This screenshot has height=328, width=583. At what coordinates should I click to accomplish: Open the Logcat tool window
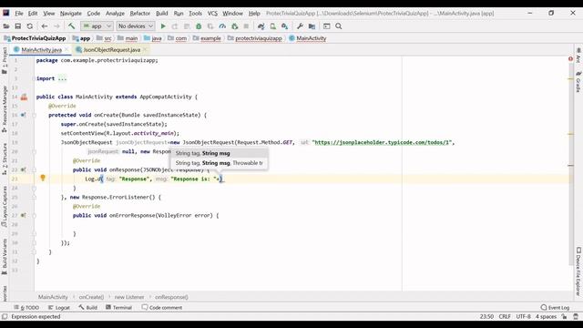tap(59, 308)
